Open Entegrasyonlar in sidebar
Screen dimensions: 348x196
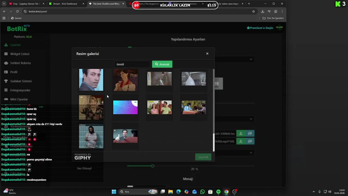point(20,90)
